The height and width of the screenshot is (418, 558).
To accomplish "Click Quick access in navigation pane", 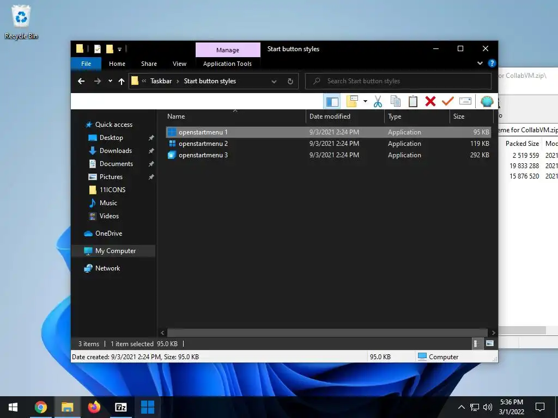I will [113, 125].
